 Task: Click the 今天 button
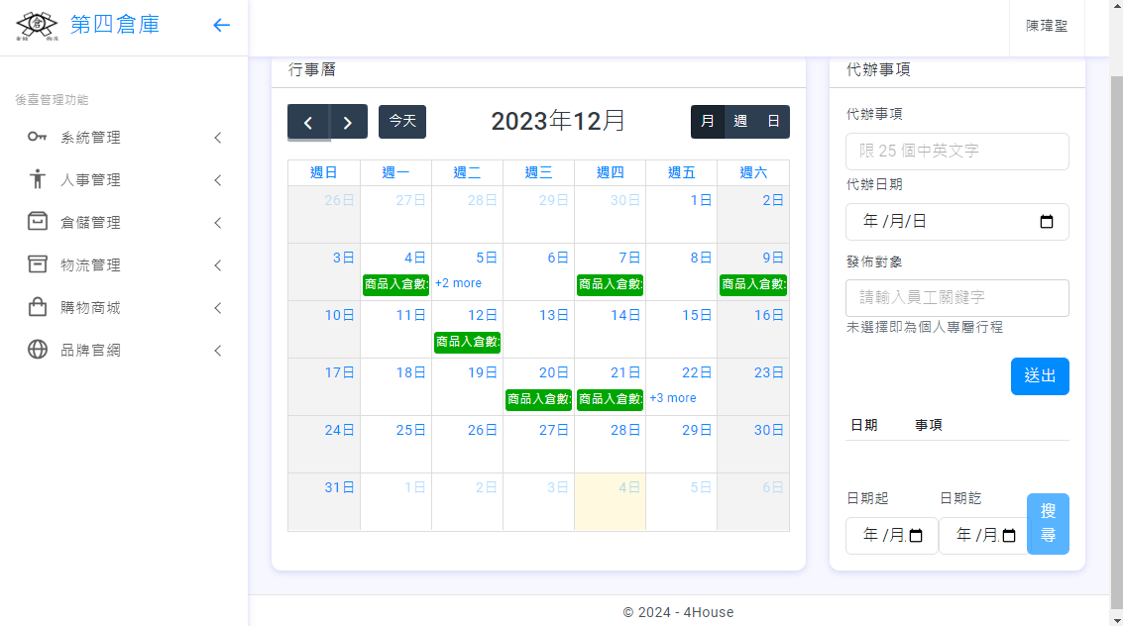[x=402, y=122]
